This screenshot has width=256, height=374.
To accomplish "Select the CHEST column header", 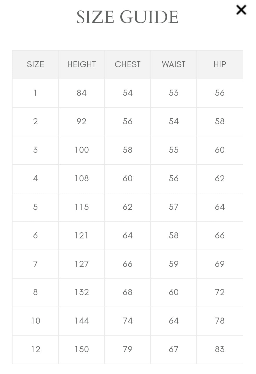I will 128,64.
